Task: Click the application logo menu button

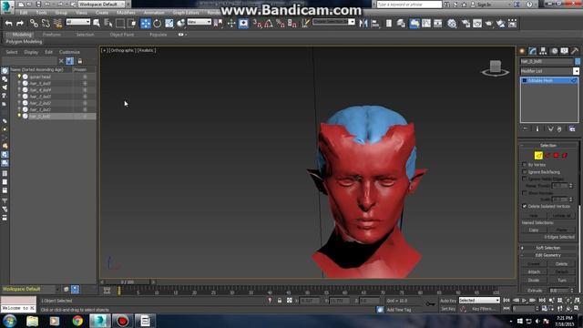Action: tap(7, 7)
